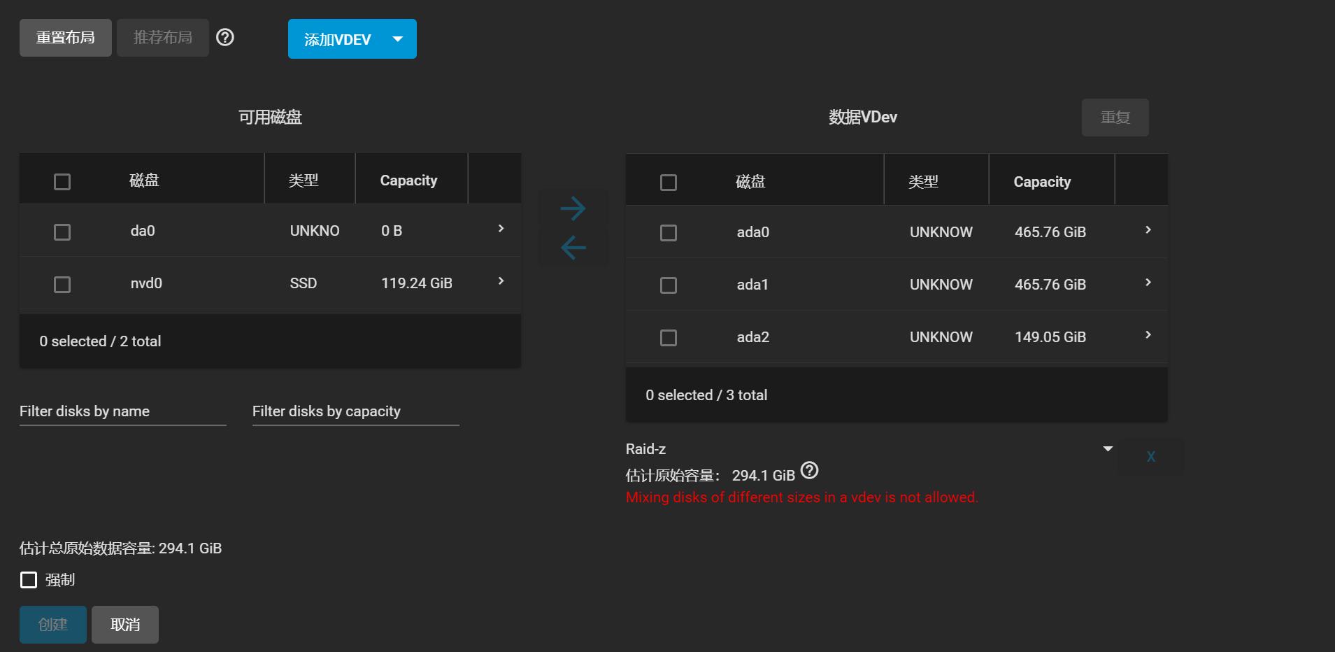This screenshot has width=1335, height=652.
Task: Click the 149.05 GiB capacity cell
Action: point(1050,337)
